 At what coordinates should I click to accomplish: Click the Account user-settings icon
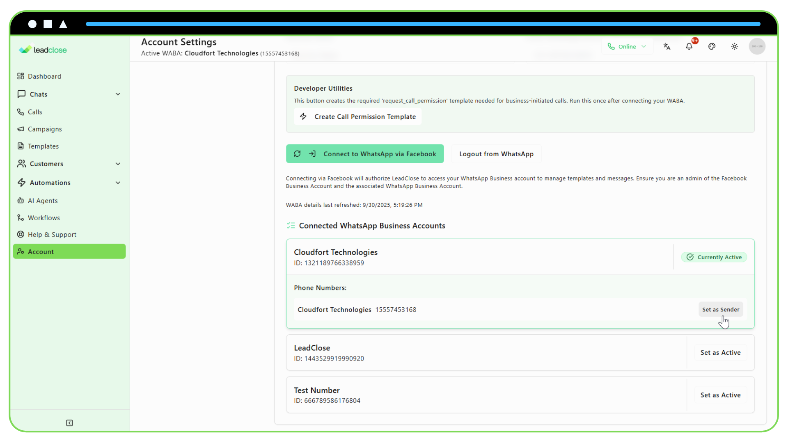pyautogui.click(x=21, y=251)
